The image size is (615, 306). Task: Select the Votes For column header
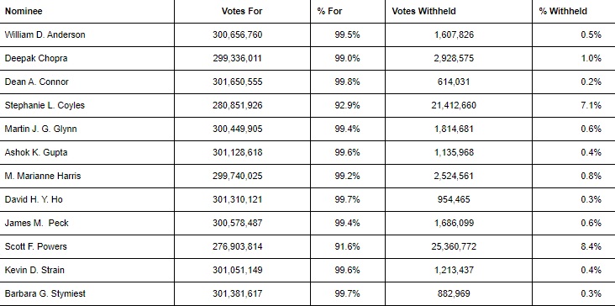click(242, 12)
